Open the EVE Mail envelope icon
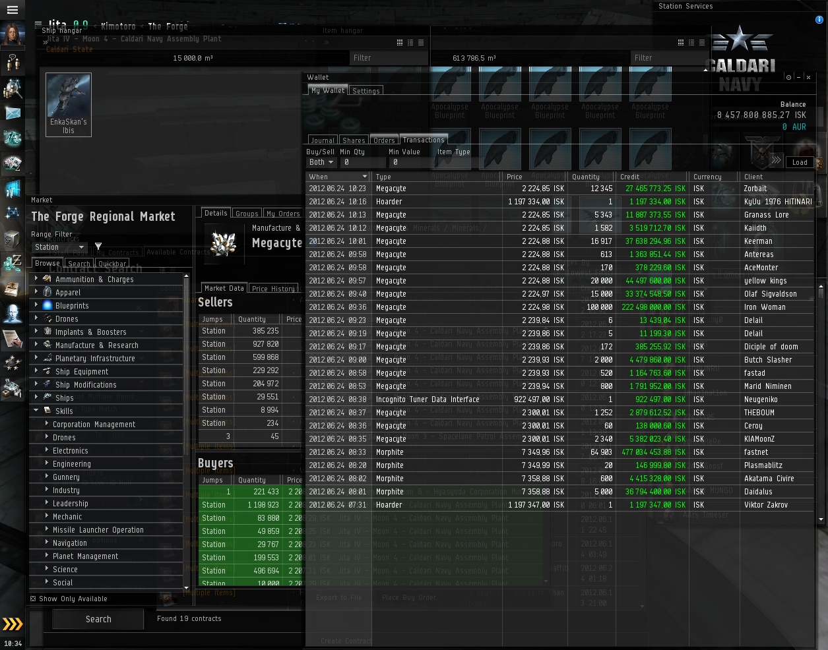Image resolution: width=828 pixels, height=650 pixels. coord(13,113)
